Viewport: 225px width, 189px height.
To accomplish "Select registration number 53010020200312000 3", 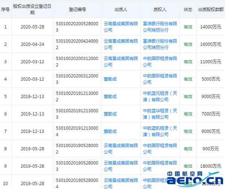I will tap(77, 79).
